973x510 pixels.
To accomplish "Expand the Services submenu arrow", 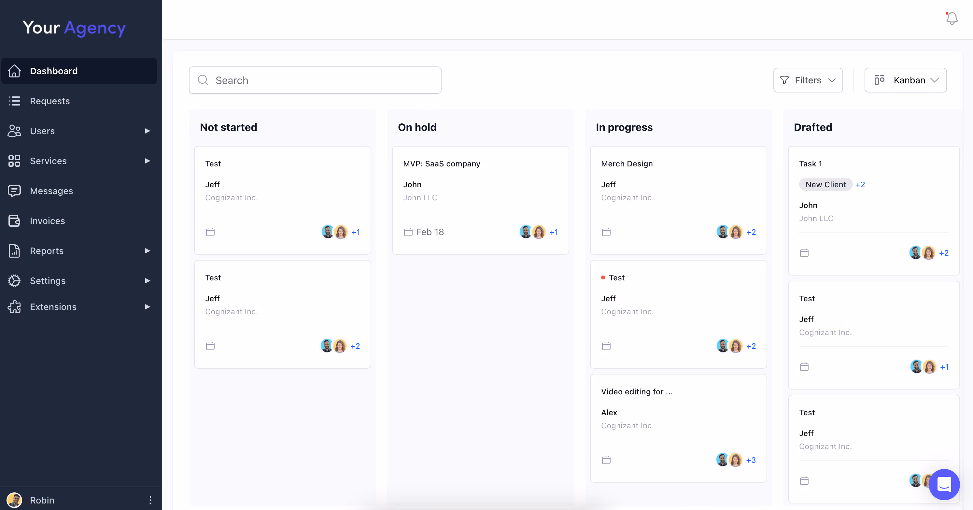I will tap(147, 161).
